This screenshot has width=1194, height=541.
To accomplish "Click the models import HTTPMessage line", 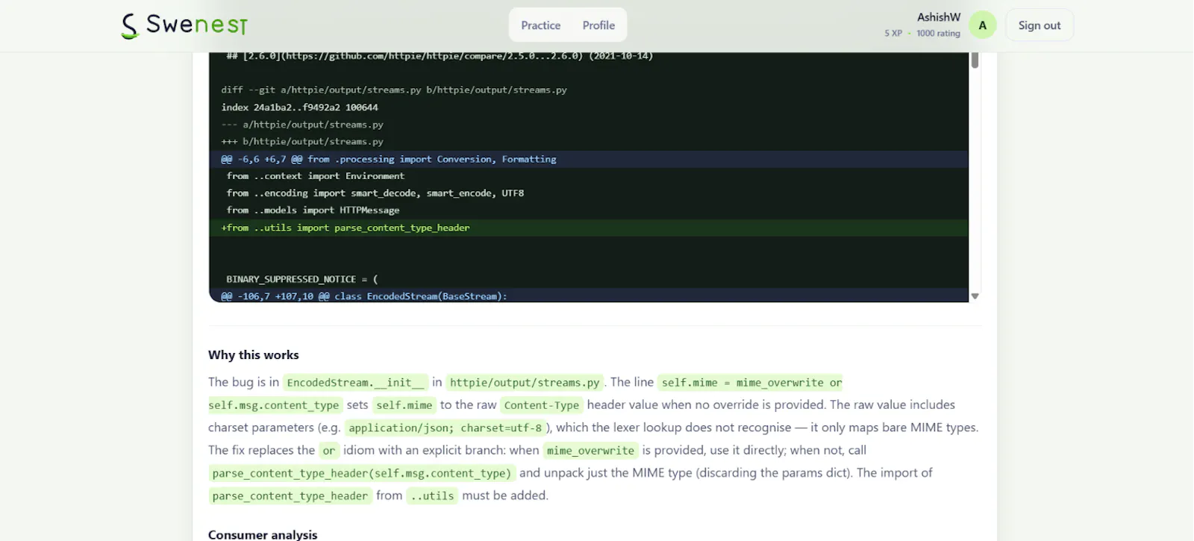I will [x=313, y=210].
